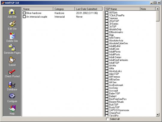Check the 007Girls TGP checkbox
The height and width of the screenshot is (122, 162).
[107, 13]
